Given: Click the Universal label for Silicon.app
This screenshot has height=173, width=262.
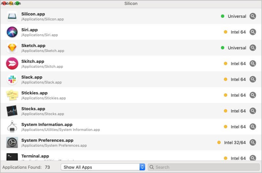Looking at the screenshot, I should tap(237, 16).
